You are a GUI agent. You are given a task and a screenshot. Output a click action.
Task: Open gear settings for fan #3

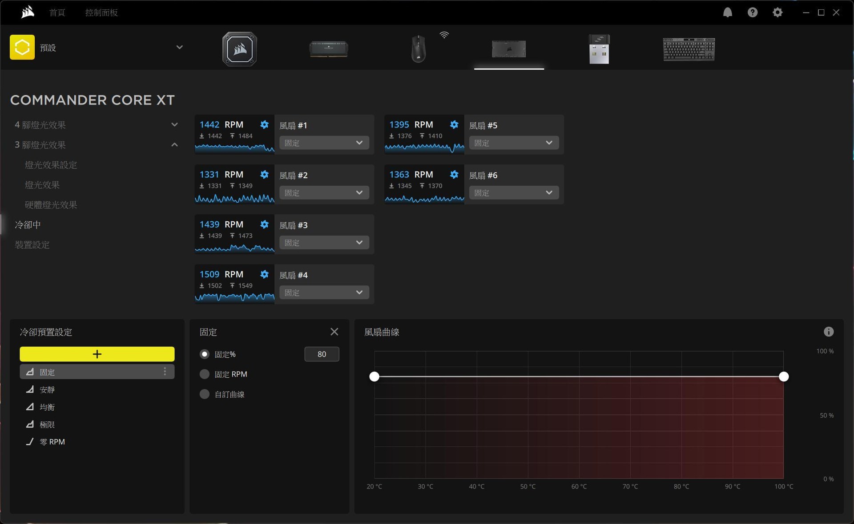(264, 224)
